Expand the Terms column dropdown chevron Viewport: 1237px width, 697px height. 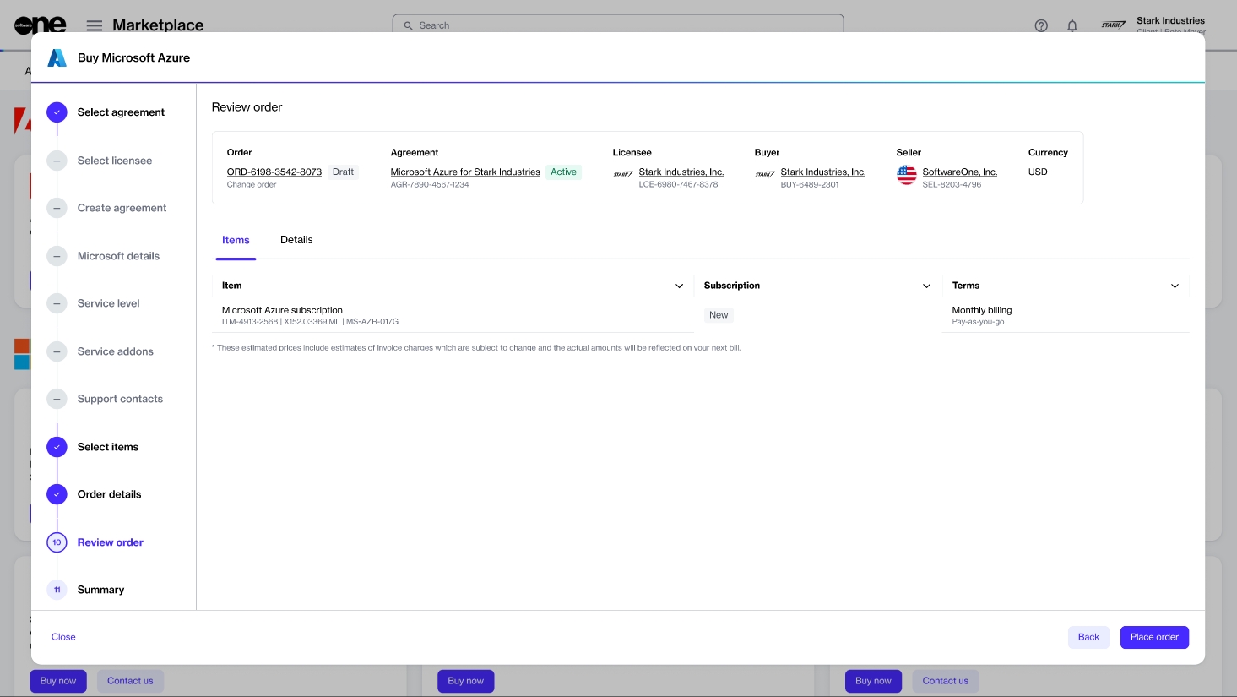pos(1175,286)
